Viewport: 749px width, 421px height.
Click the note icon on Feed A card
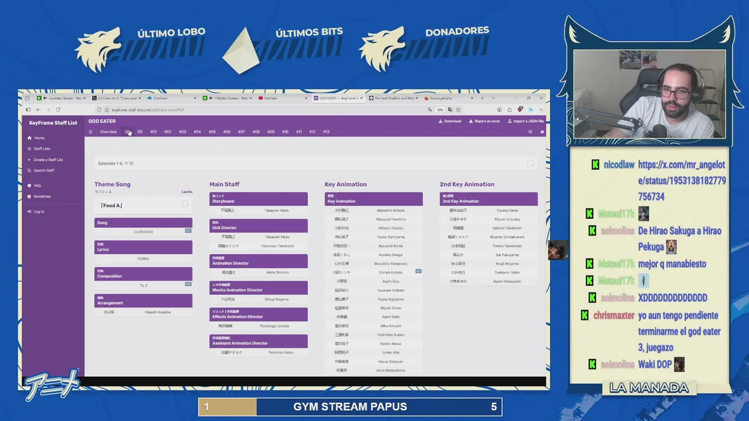[185, 203]
